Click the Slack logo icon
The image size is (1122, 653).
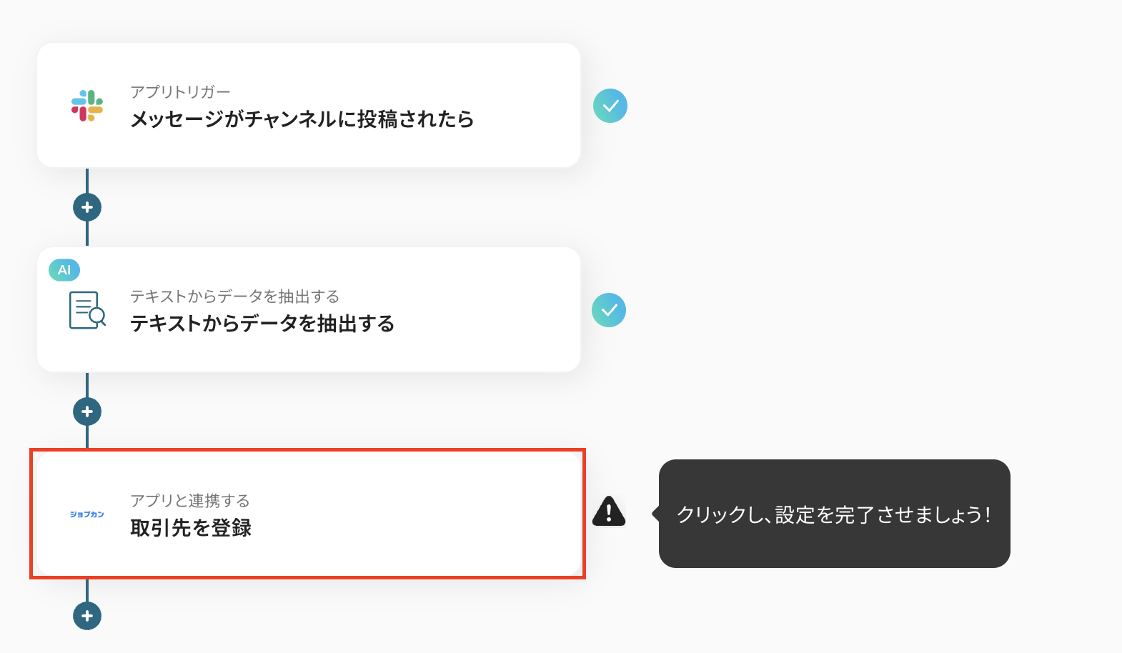pyautogui.click(x=87, y=106)
